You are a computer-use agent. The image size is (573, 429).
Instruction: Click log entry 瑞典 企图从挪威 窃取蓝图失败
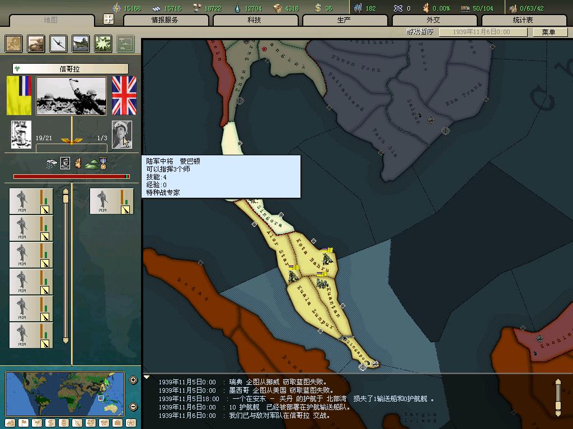coord(279,382)
